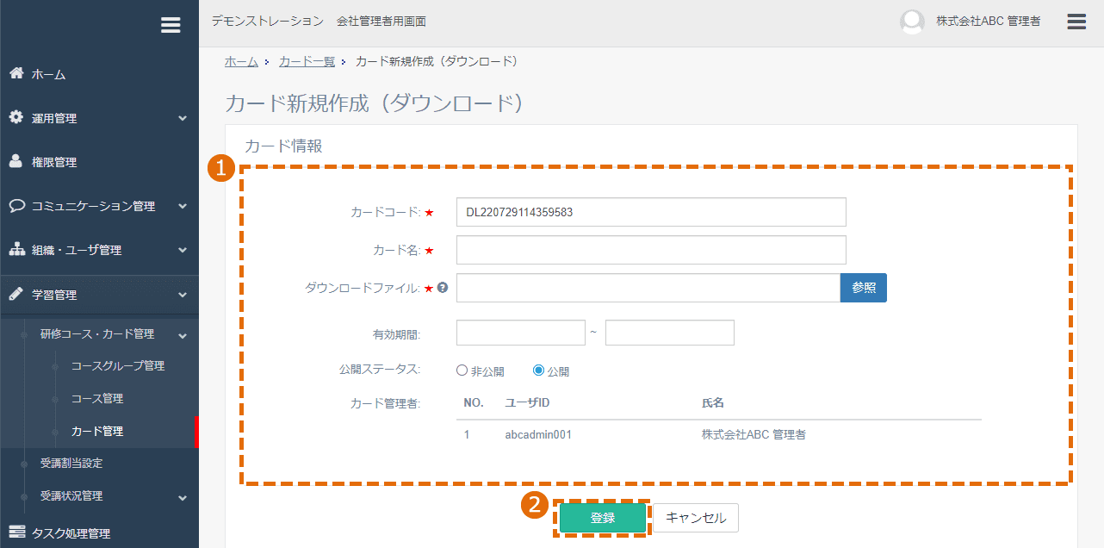This screenshot has height=548, width=1104.
Task: Follow the ホーム breadcrumb link
Action: (x=241, y=61)
